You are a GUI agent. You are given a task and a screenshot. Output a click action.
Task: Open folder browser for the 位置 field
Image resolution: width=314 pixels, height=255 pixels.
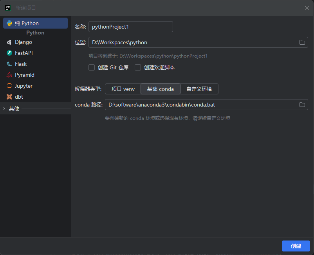point(301,42)
